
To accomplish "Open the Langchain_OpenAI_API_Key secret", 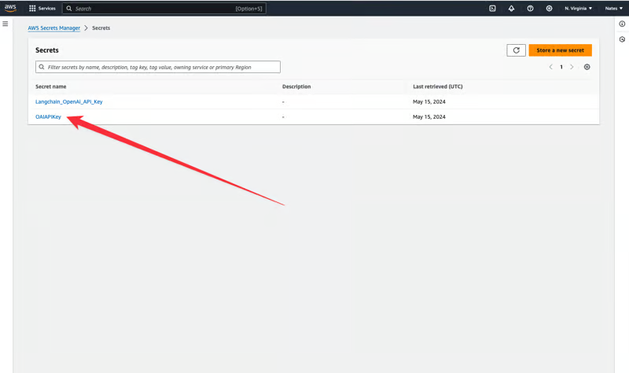I will click(x=69, y=102).
